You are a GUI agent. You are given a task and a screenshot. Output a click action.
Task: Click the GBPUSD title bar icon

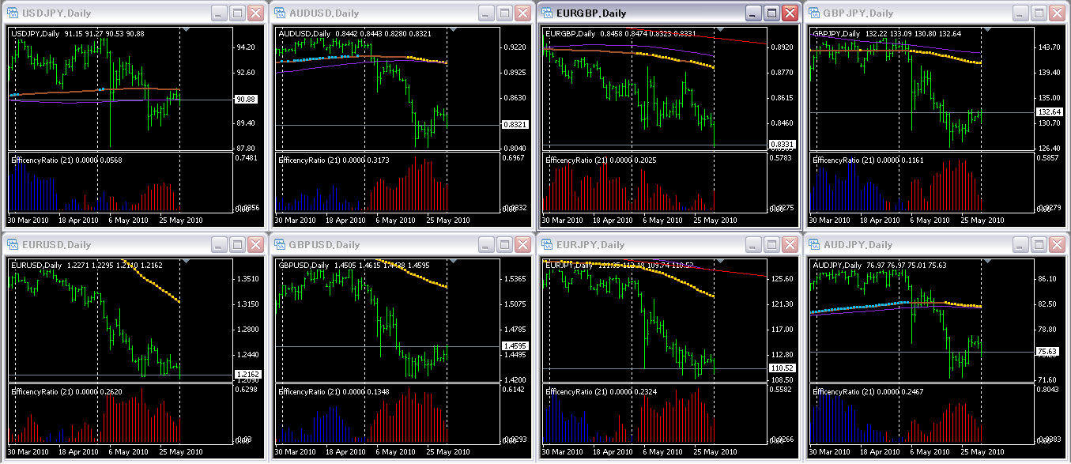point(280,245)
